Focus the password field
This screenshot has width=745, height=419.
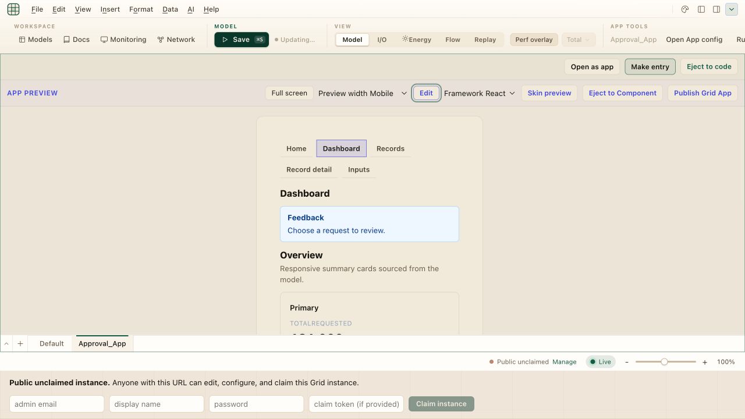click(257, 404)
